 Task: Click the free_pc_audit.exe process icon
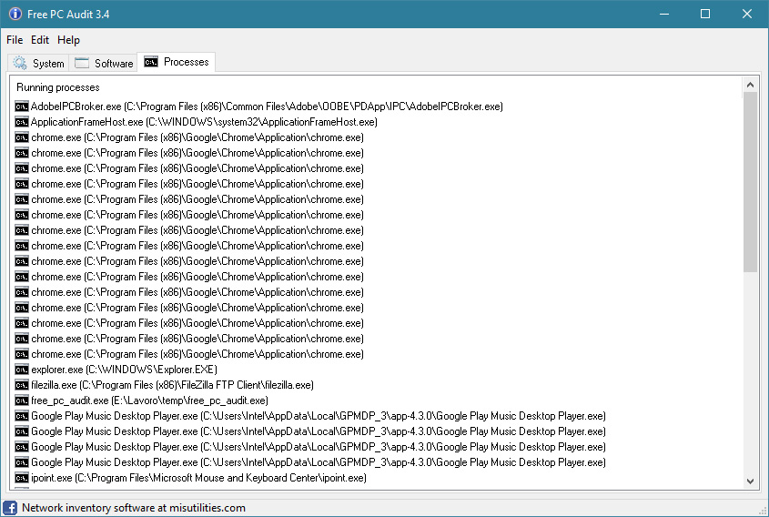(x=22, y=400)
